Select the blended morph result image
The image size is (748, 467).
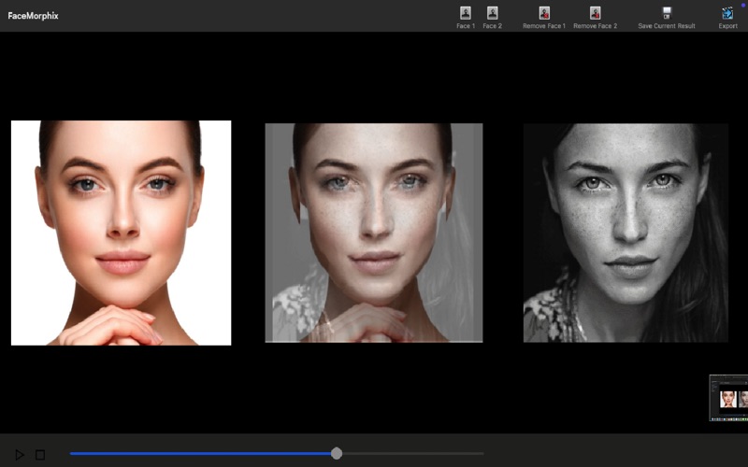[374, 233]
